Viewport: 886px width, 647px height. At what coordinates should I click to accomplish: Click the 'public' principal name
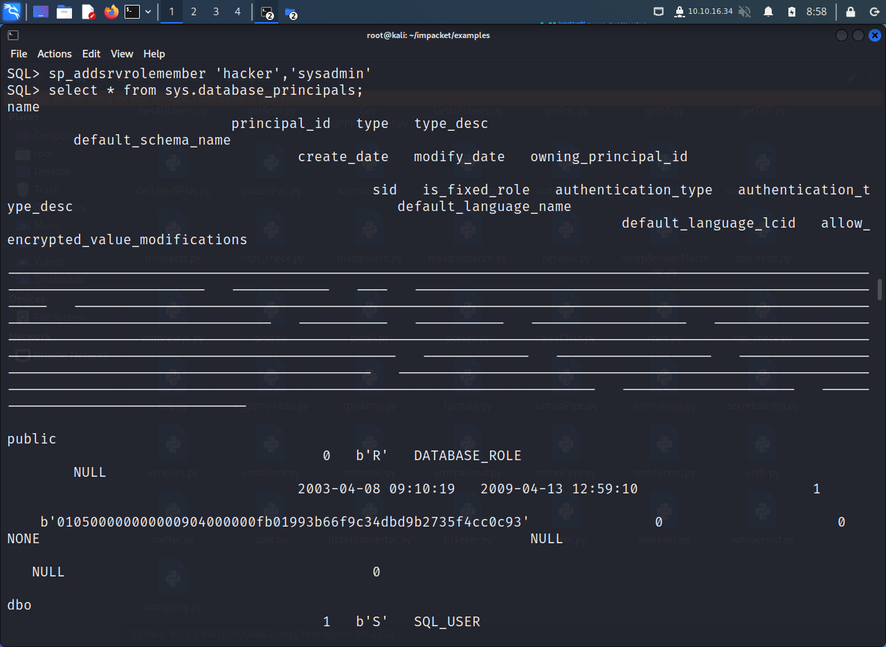[x=32, y=439]
